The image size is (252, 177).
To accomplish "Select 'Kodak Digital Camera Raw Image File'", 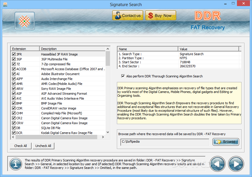I will pos(67,133).
